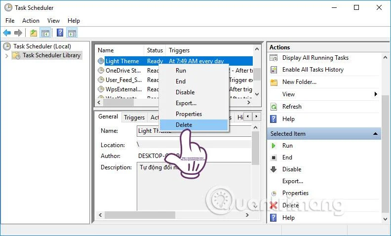Toggle the Show/Hide Action Pane toolbar icon
This screenshot has width=391, height=236.
coord(72,33)
